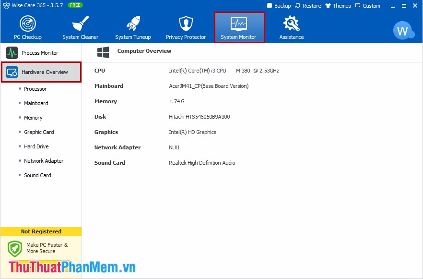
Task: Open Process Monitor in the sidebar
Action: [39, 53]
